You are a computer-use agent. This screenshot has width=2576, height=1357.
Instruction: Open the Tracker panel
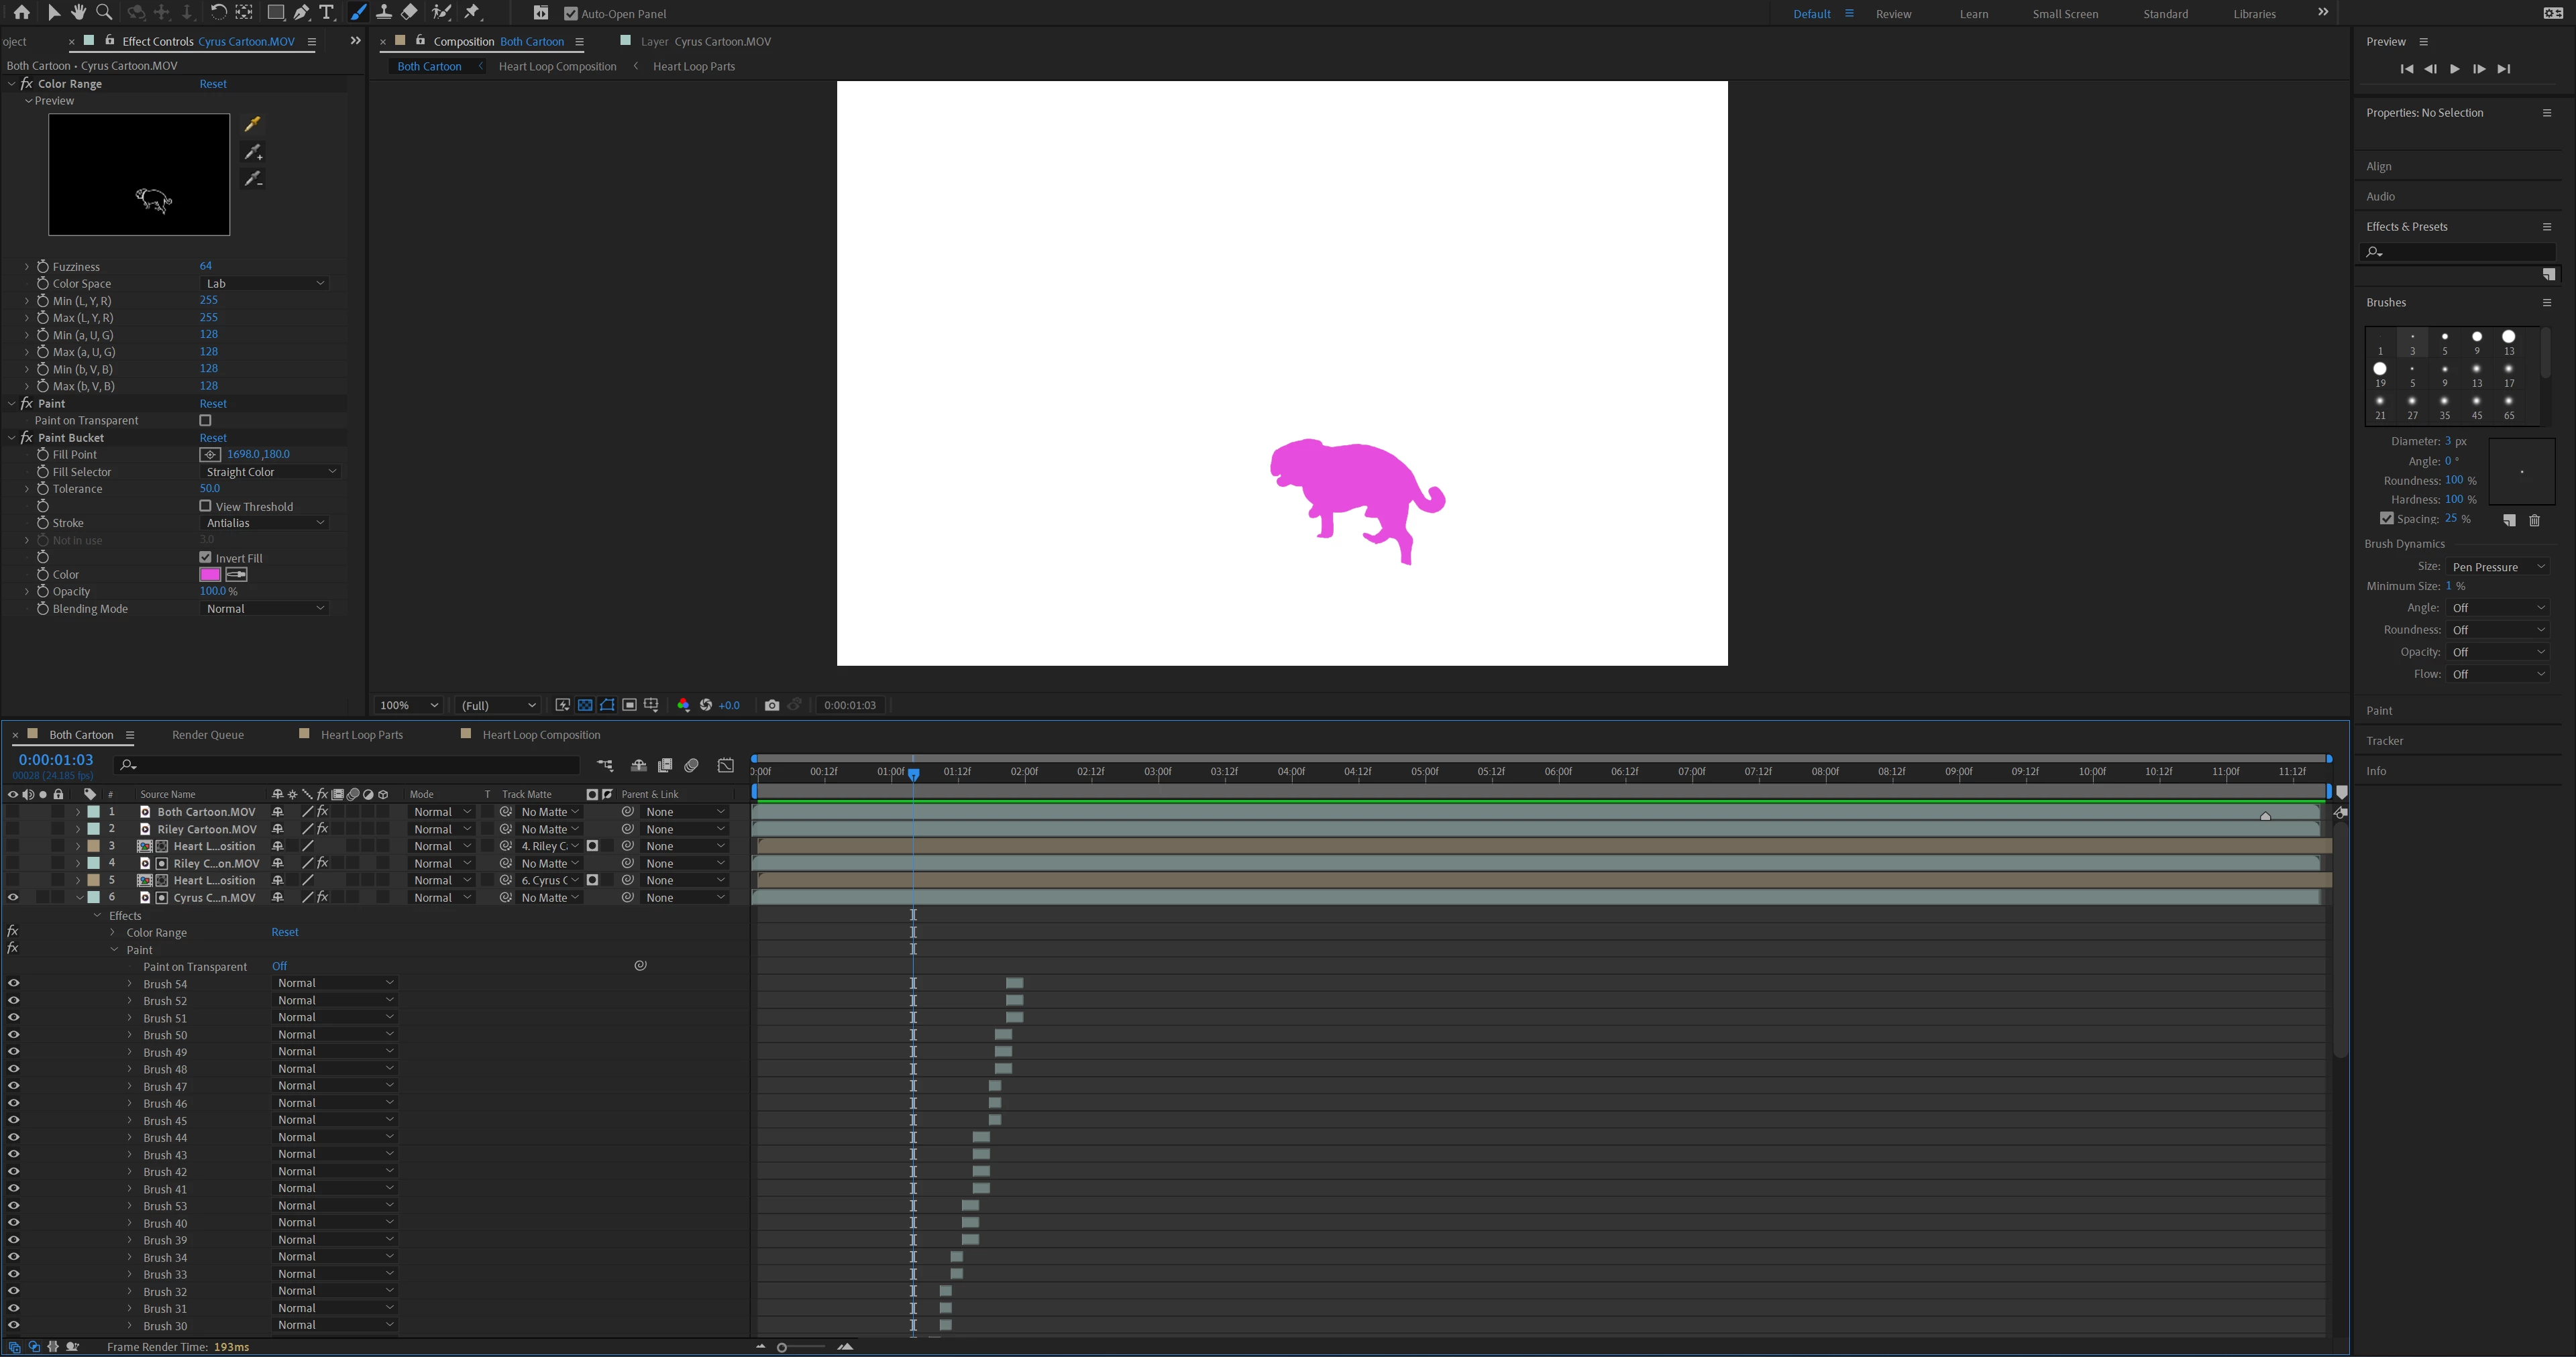pos(2384,740)
